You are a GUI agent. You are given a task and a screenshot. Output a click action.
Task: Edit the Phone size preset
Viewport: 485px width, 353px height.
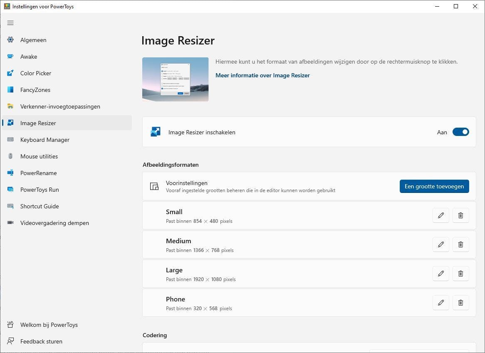[x=440, y=303]
